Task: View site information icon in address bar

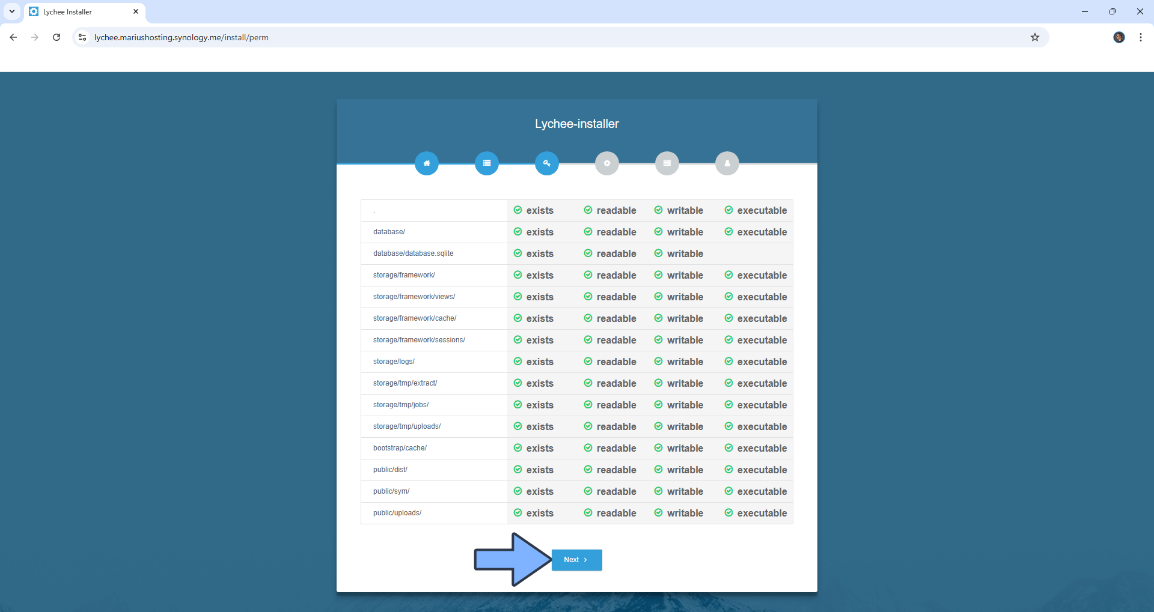Action: (x=82, y=37)
